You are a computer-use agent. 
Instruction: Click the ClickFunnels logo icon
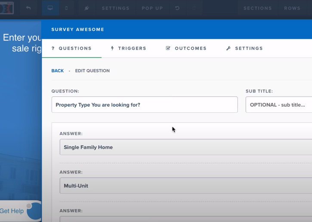click(x=6, y=8)
